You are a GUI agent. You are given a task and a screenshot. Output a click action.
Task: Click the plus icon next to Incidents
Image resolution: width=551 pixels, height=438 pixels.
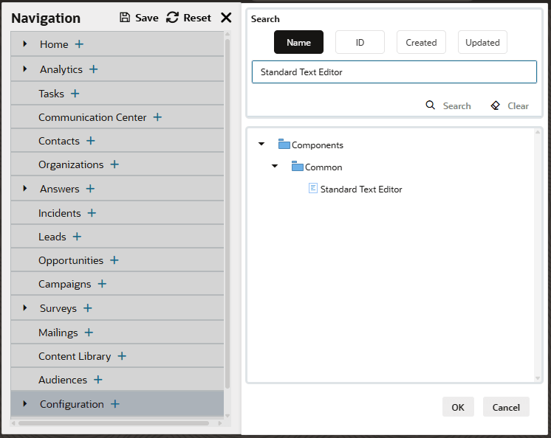tap(92, 213)
